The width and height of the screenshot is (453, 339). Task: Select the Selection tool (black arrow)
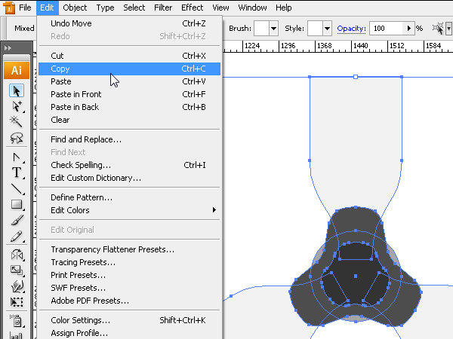17,91
